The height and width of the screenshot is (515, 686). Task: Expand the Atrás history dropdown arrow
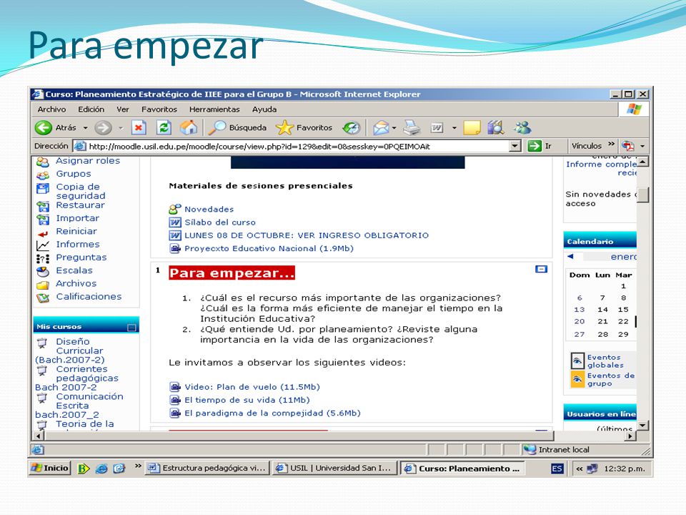(86, 128)
